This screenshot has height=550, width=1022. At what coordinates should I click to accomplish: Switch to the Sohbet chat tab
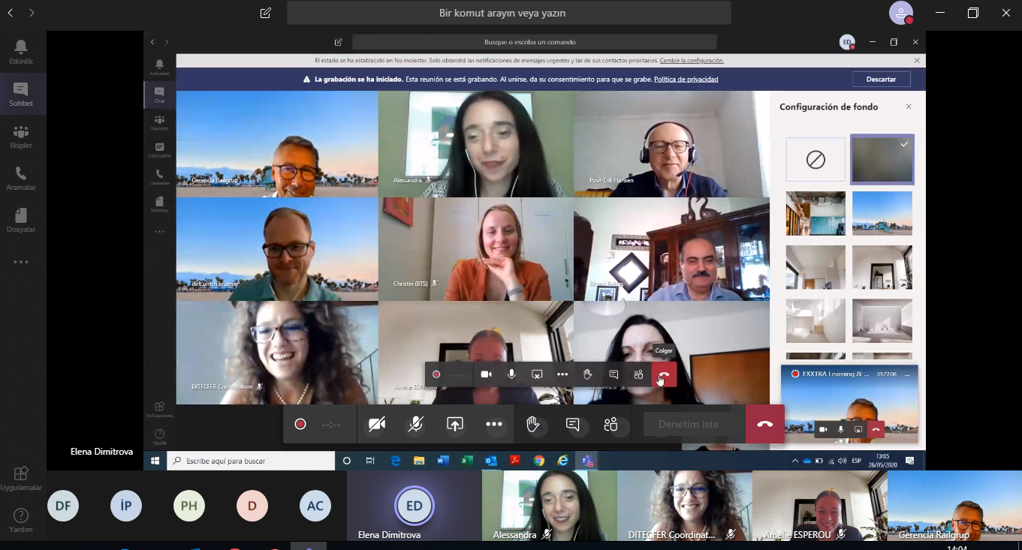coord(21,94)
